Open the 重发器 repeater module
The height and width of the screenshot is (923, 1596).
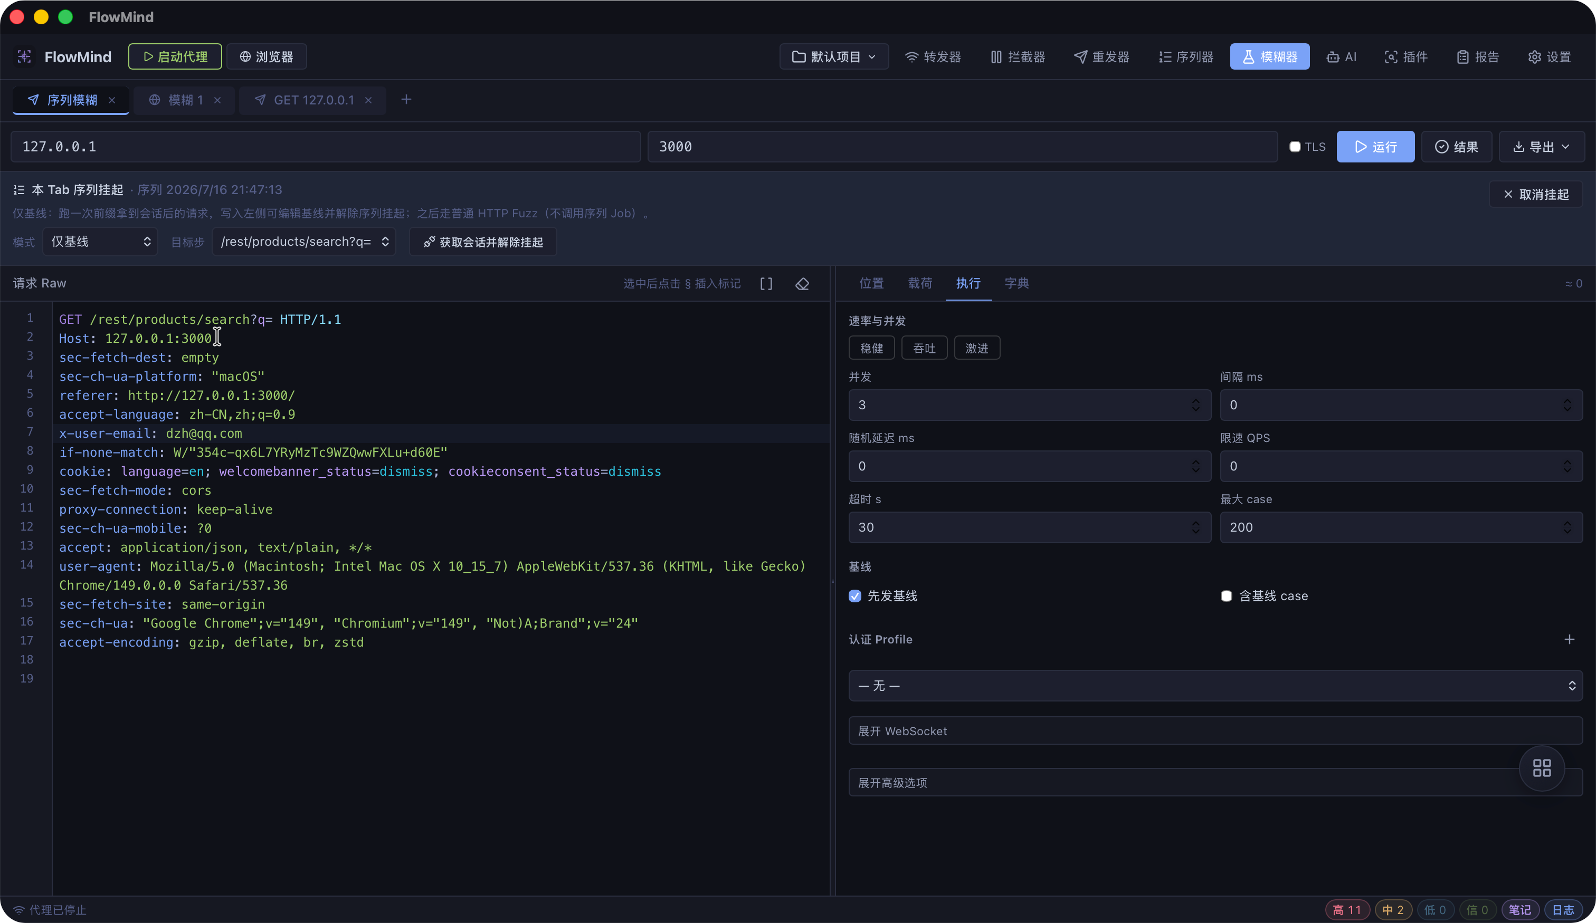(x=1101, y=57)
